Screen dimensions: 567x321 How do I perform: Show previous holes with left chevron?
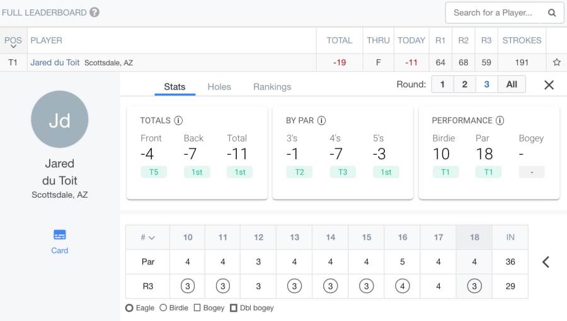[546, 262]
